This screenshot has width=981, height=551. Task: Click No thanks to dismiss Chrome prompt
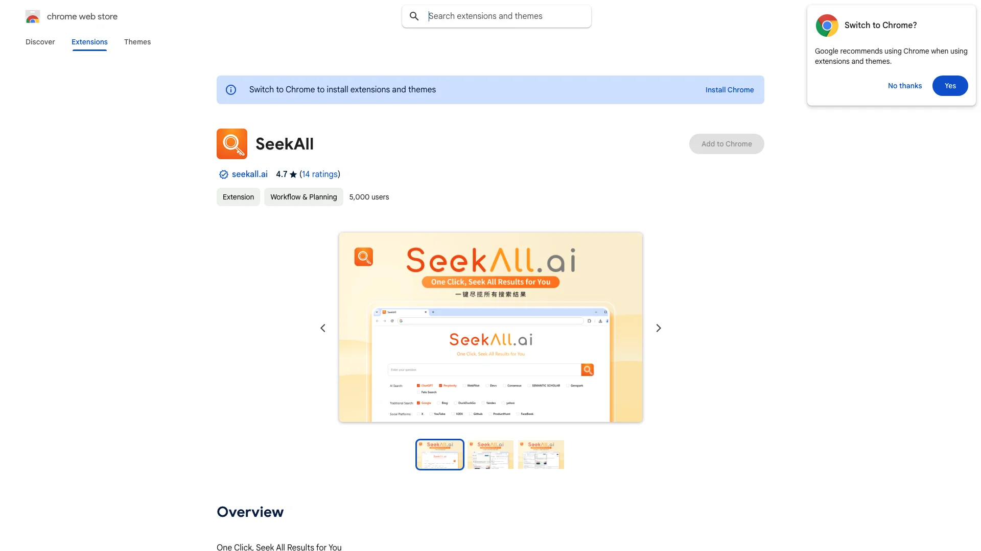(904, 85)
